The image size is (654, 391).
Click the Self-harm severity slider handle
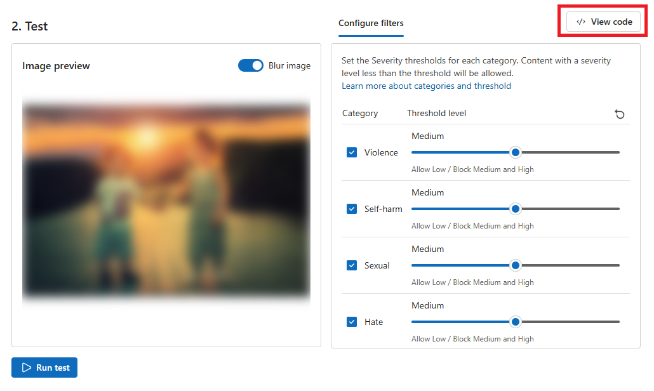point(516,209)
